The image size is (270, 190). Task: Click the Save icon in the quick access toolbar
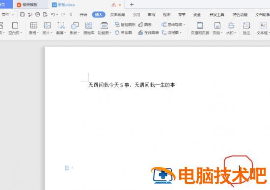pos(22,14)
